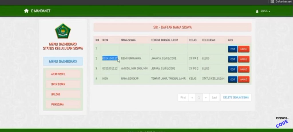
Task: Delete the Deni Kurniawan row with HAPUS
Action: [x=243, y=59]
